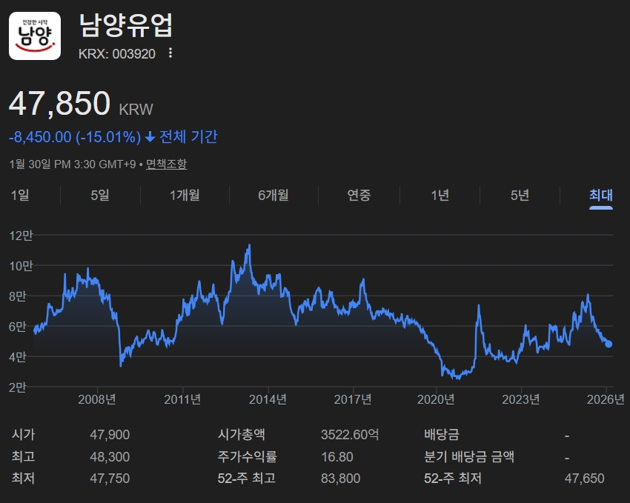This screenshot has height=503, width=630.
Task: Open the three-dot more options menu
Action: (x=170, y=53)
